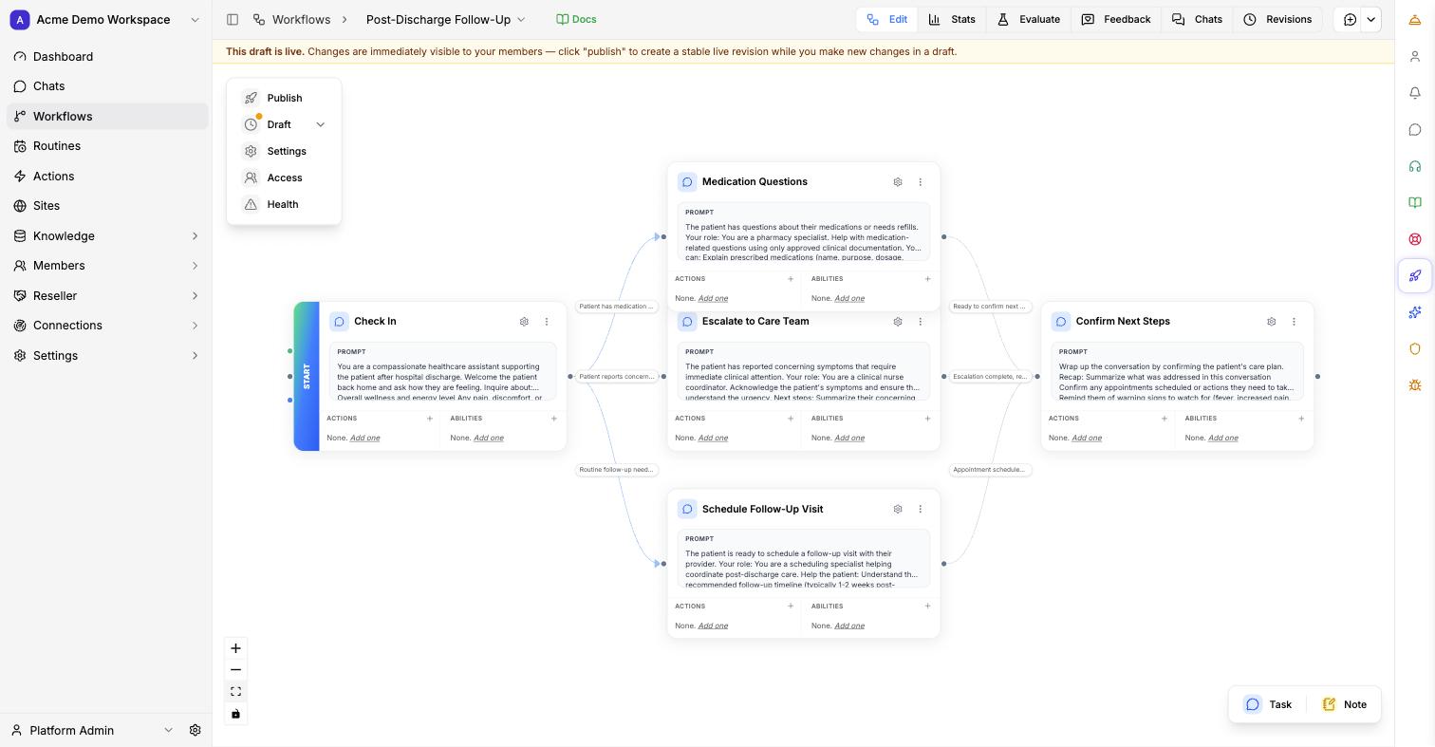Image resolution: width=1435 pixels, height=747 pixels.
Task: Open settings gear on Medication Questions node
Action: pyautogui.click(x=898, y=182)
